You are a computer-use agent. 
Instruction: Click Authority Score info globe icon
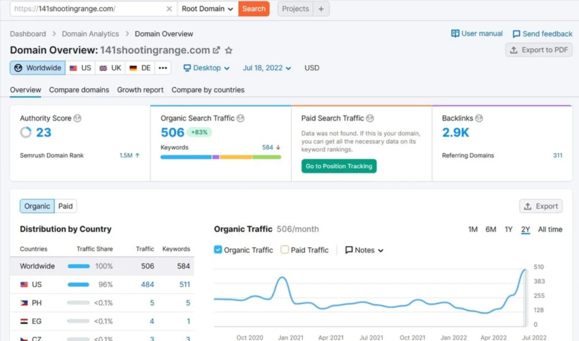click(x=77, y=118)
